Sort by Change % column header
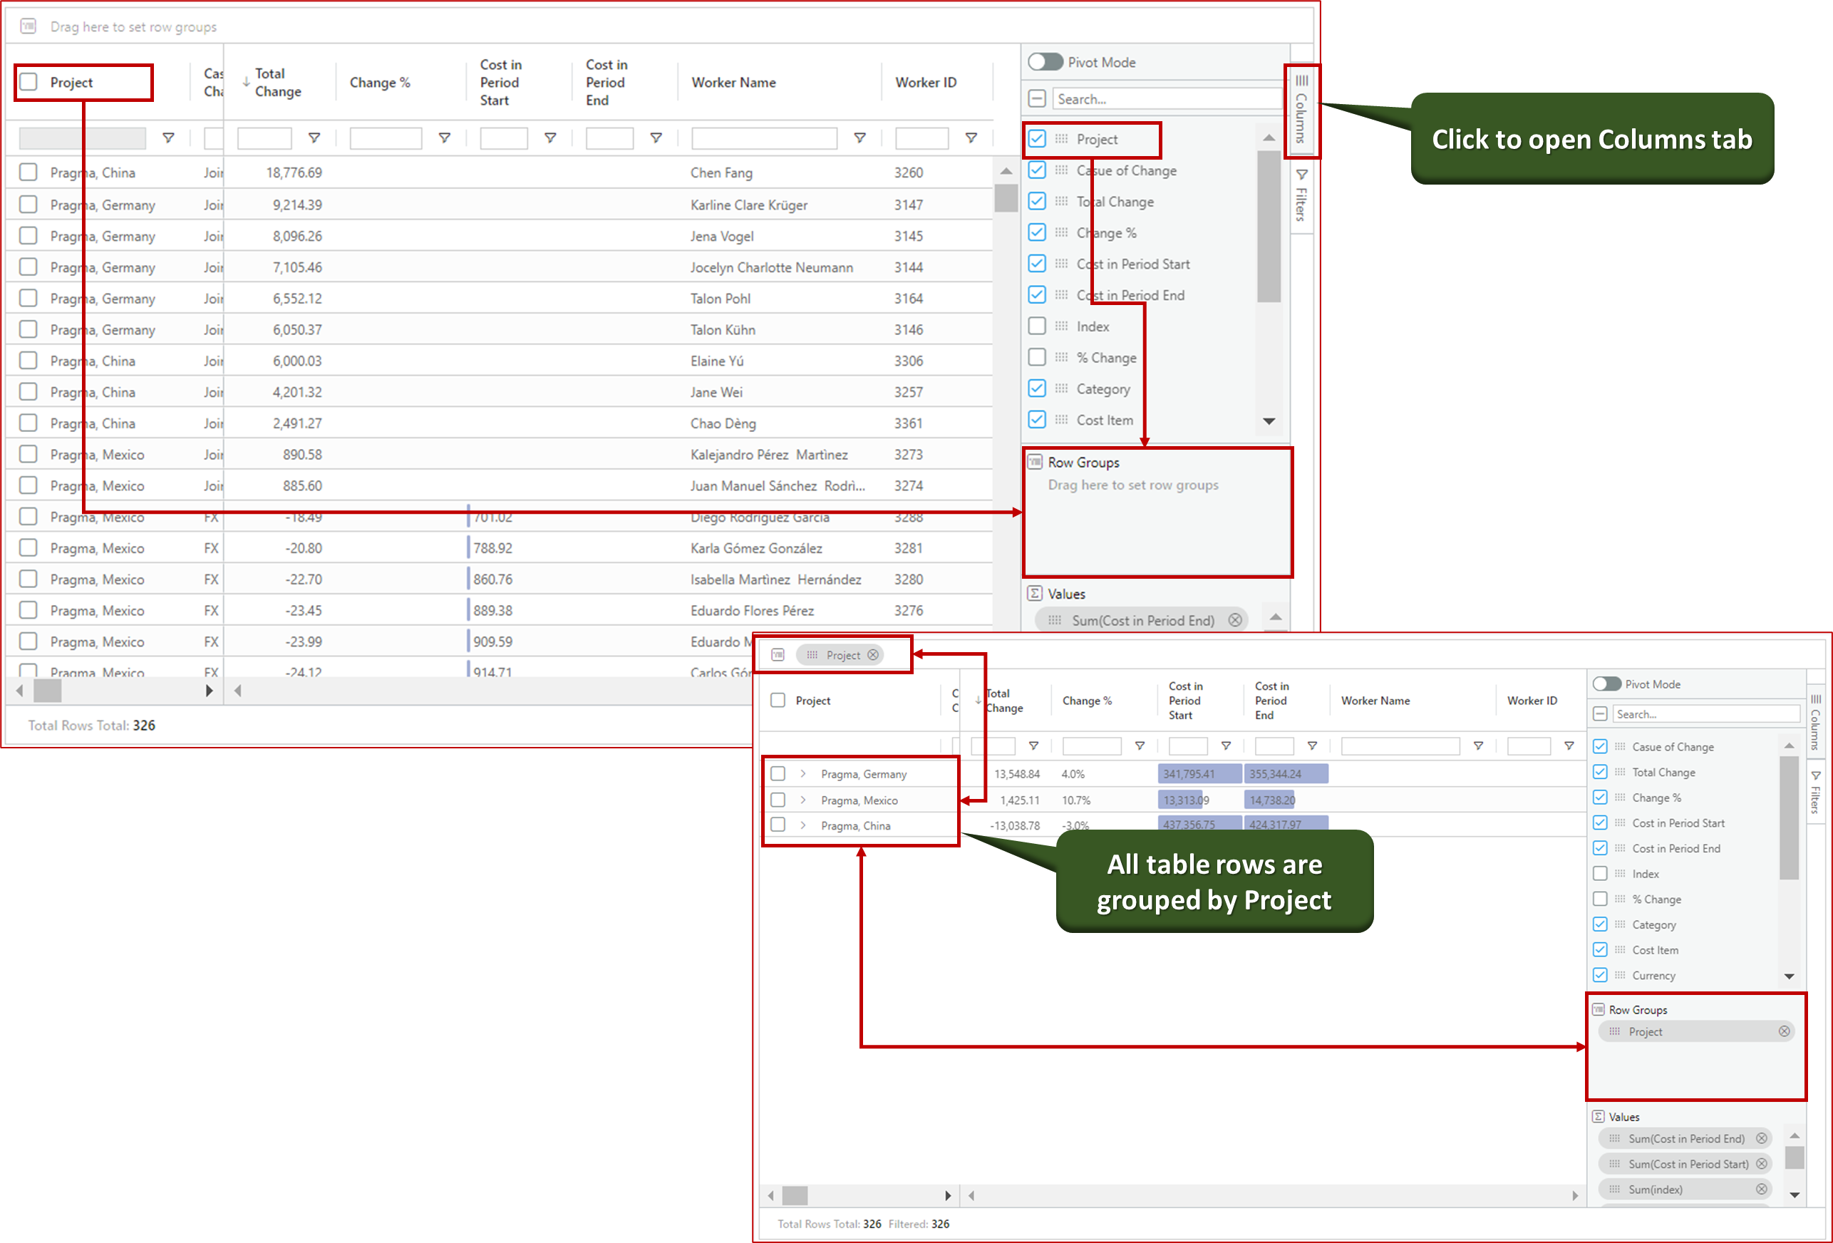This screenshot has height=1243, width=1833. [x=379, y=82]
